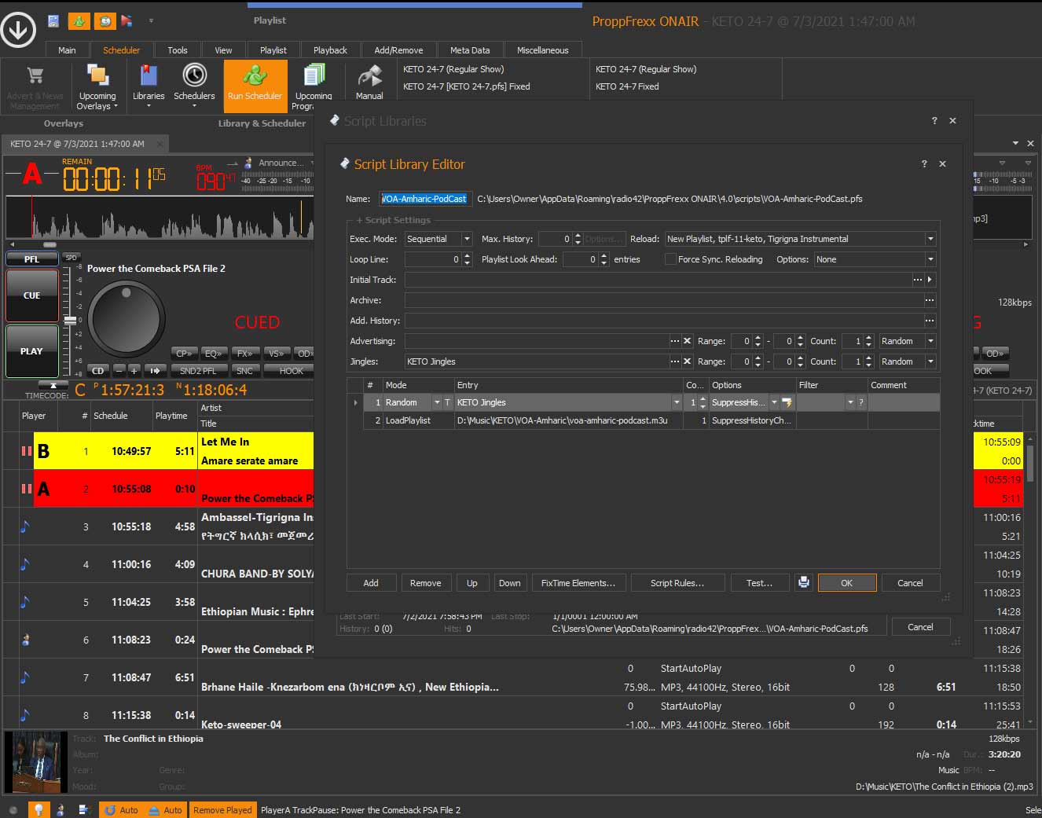Click the filter help question mark in row 1
The image size is (1042, 818).
[x=861, y=402]
